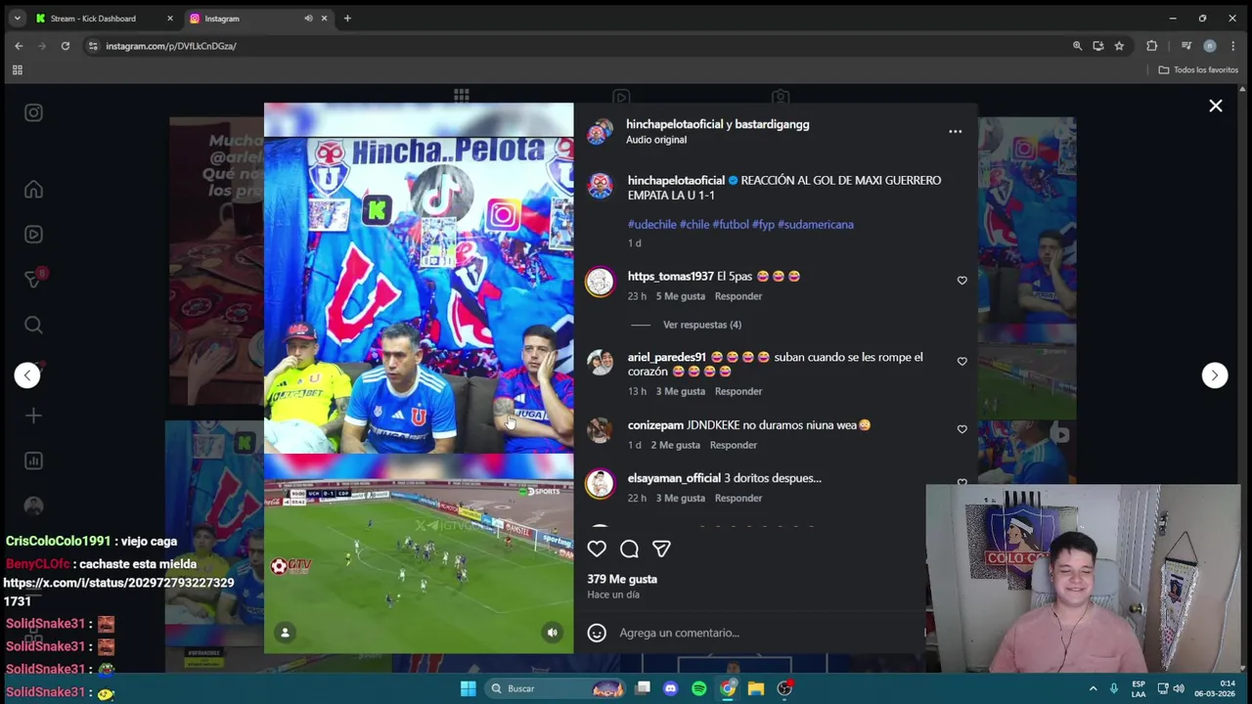
Task: Bookmark this page with star icon
Action: tap(1119, 46)
